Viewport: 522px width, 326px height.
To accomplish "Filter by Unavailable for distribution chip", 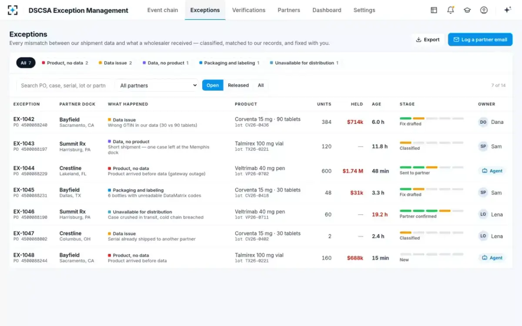I will tap(304, 63).
